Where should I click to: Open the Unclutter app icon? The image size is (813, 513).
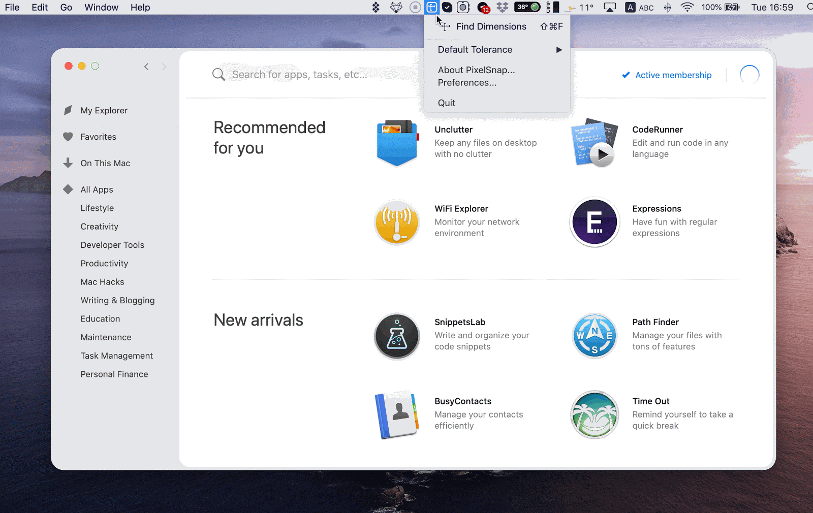point(397,143)
